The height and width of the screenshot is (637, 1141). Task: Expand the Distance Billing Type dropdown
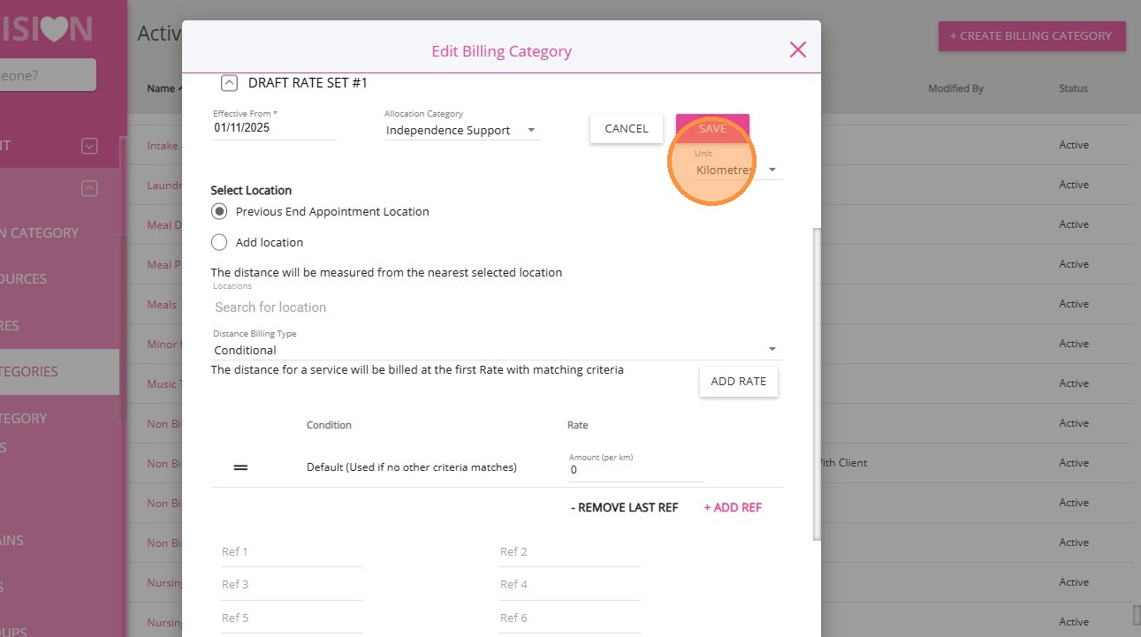(496, 350)
